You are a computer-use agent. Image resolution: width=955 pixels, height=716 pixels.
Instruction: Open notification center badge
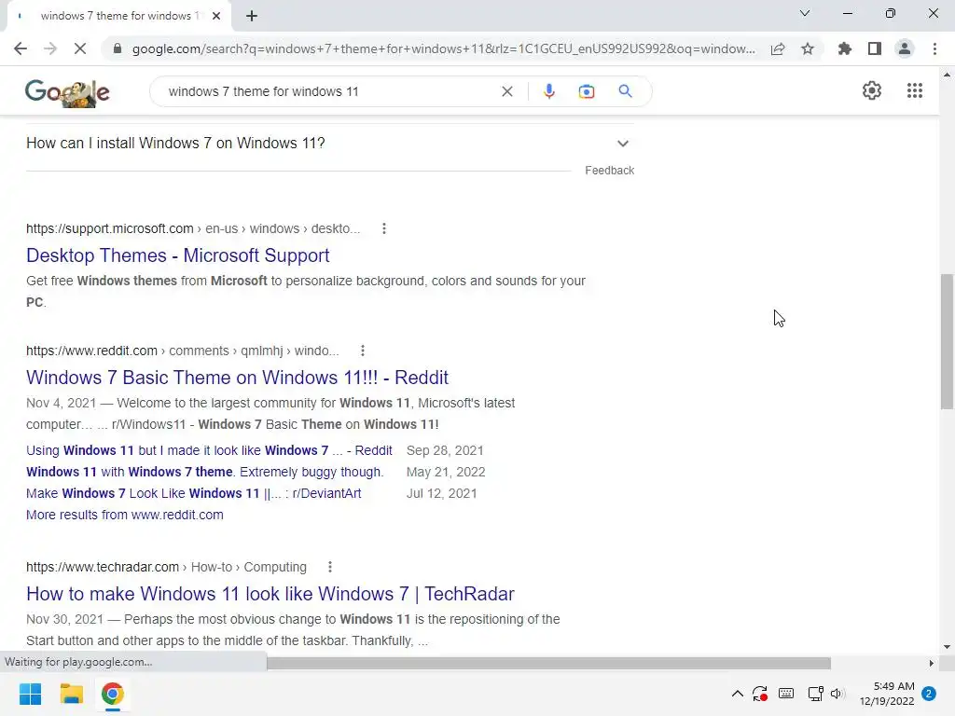tap(929, 694)
